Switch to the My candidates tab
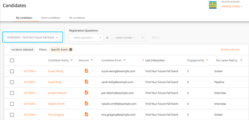The height and width of the screenshot is (120, 249). pos(24,18)
